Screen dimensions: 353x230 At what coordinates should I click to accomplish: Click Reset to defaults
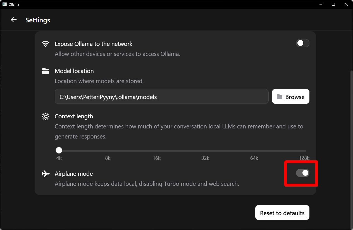[282, 213]
